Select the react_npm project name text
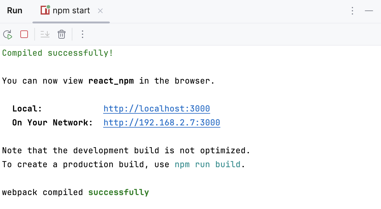Screen dimensions: 381x209 click(111, 81)
